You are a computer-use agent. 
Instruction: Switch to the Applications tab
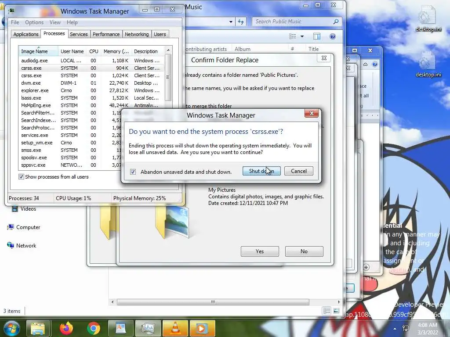point(26,34)
